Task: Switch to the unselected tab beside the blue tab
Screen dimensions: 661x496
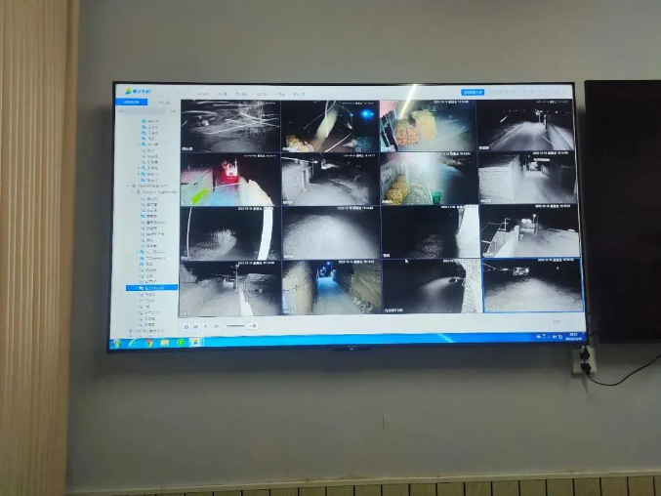Action: point(164,103)
